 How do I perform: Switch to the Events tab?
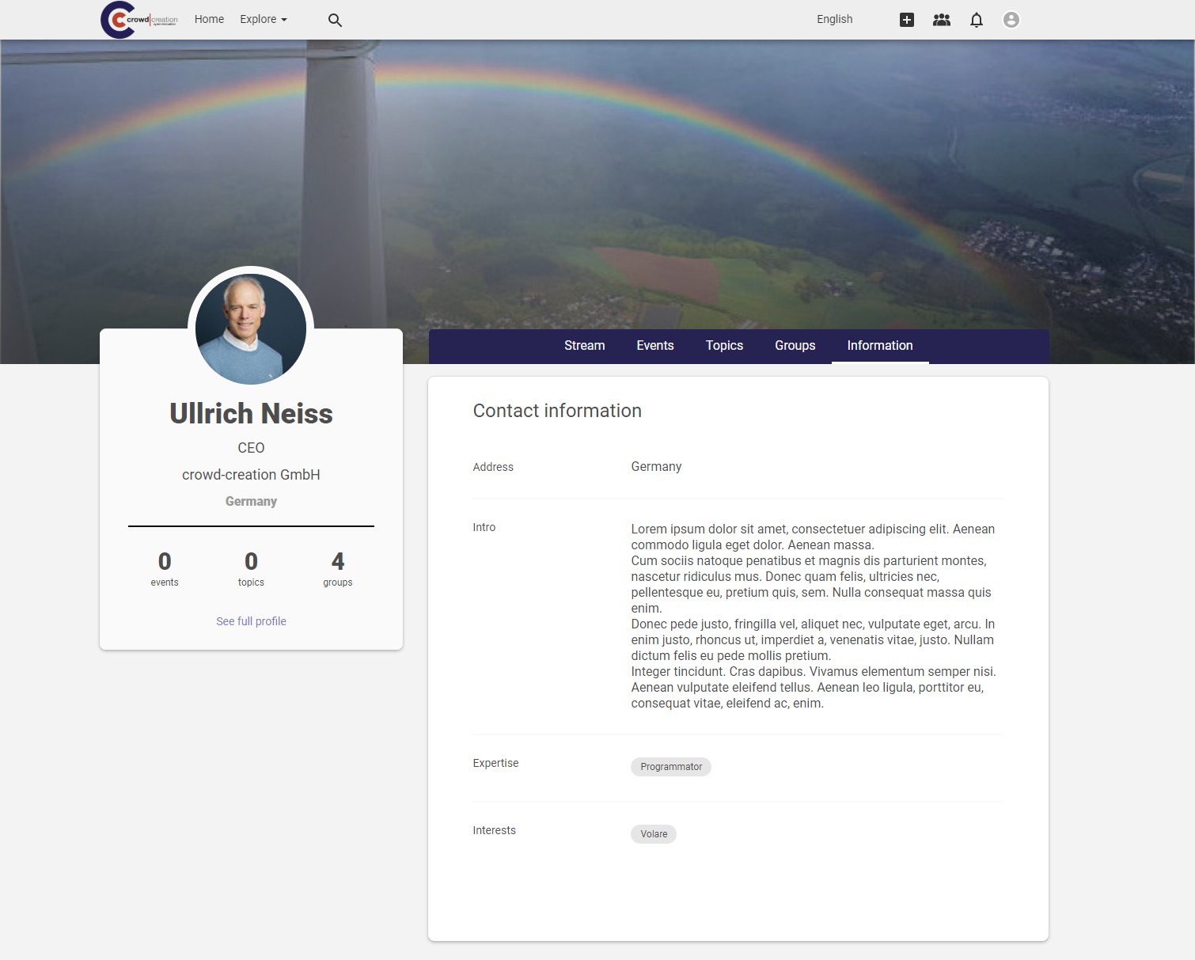pyautogui.click(x=654, y=346)
